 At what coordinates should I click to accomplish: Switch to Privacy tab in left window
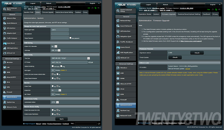tap(85, 12)
